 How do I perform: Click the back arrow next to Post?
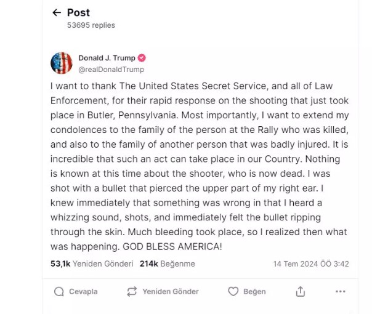[57, 12]
